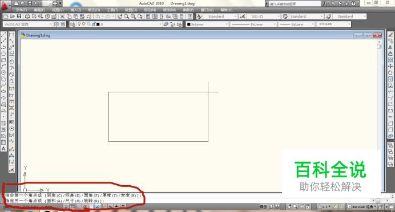Image resolution: width=395 pixels, height=212 pixels.
Task: Click the black color swatch of layer 0
Action: coord(98,25)
